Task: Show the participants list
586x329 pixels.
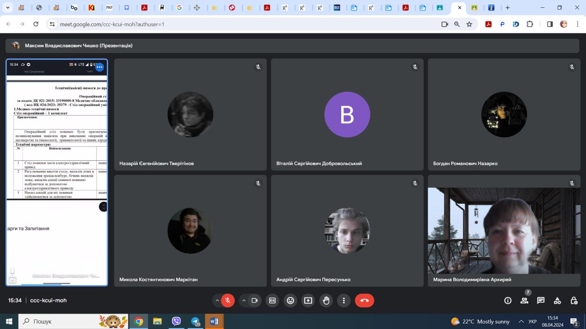Action: point(524,300)
